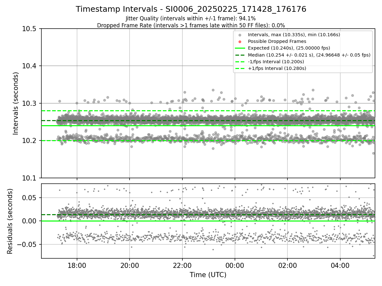Click the y-axis label 'Intervals (seconds)'
The image size is (382, 286).
(x=16, y=103)
